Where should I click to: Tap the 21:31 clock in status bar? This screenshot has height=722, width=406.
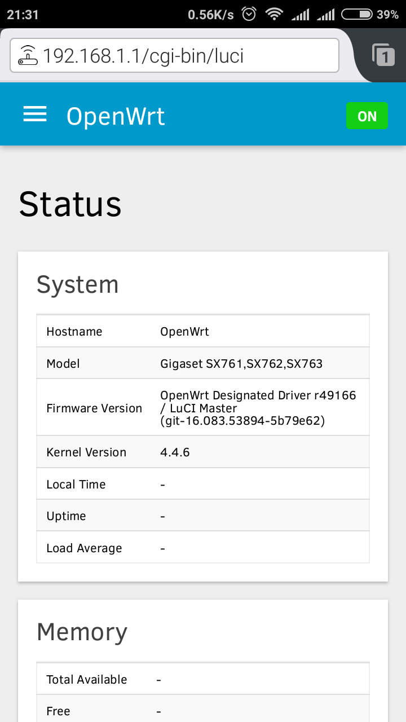pos(23,15)
